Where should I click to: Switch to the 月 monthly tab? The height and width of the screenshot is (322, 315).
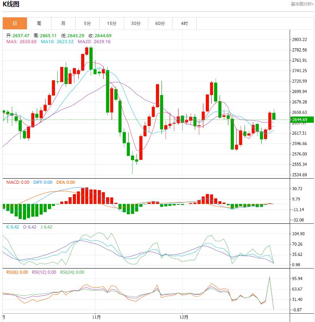(63, 23)
